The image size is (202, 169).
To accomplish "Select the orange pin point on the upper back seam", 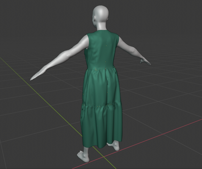I will point(106,46).
